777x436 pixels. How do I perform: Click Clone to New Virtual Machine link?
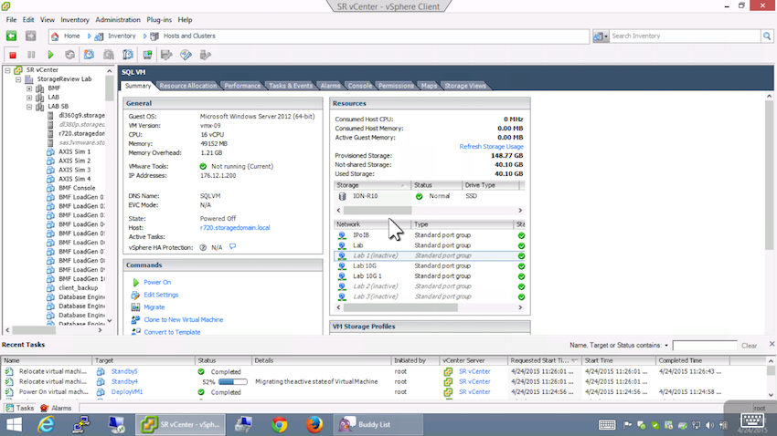tap(184, 320)
